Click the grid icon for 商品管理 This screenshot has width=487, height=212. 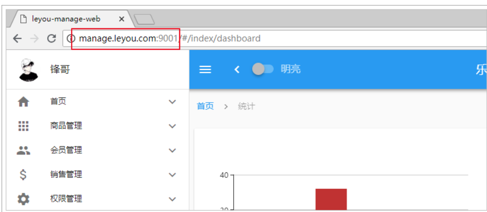pyautogui.click(x=23, y=126)
